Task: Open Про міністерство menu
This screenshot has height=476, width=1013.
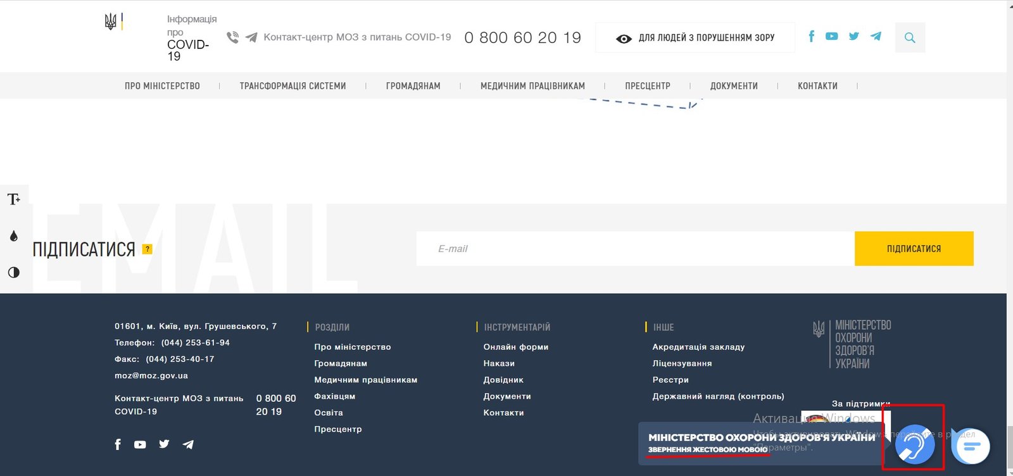Action: point(162,86)
